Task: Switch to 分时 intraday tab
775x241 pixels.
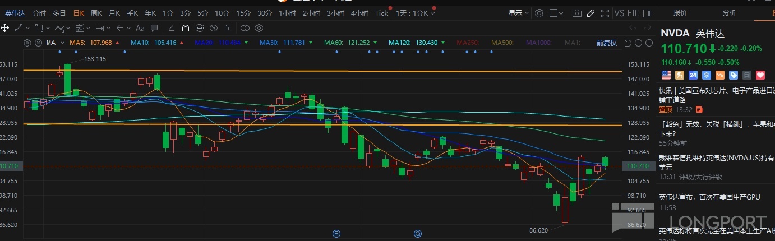Action: coord(39,13)
